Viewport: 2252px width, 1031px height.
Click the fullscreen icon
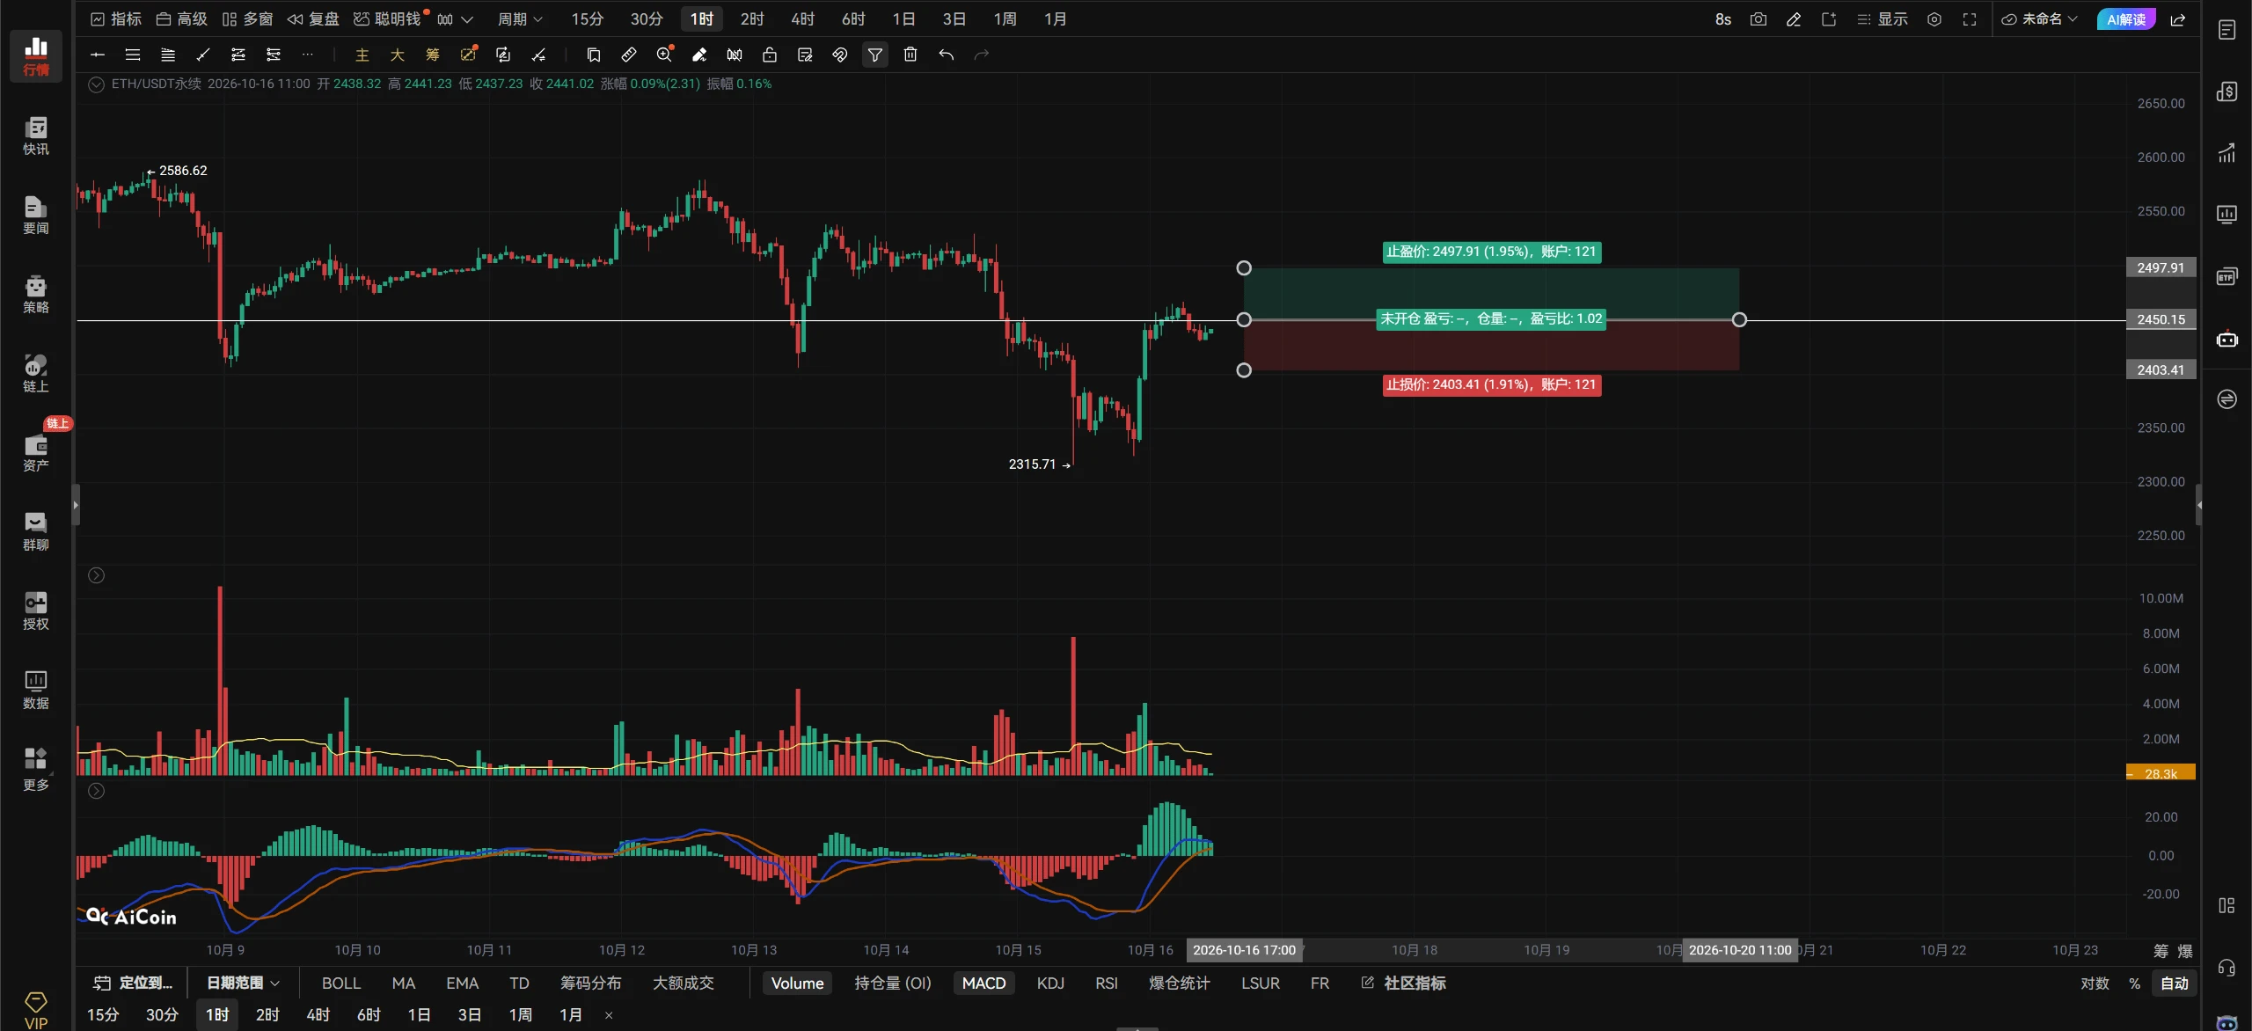click(x=1970, y=19)
